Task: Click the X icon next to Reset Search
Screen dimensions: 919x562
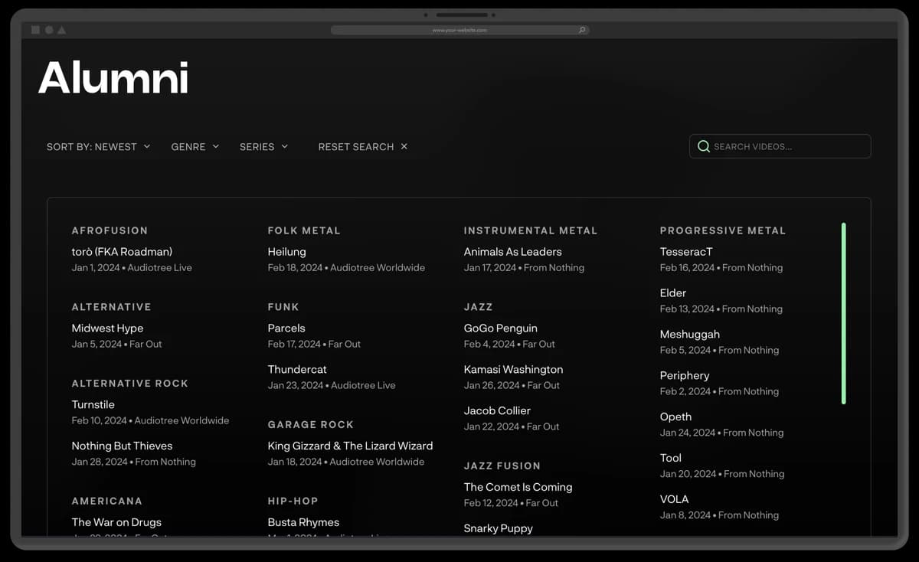Action: (404, 146)
